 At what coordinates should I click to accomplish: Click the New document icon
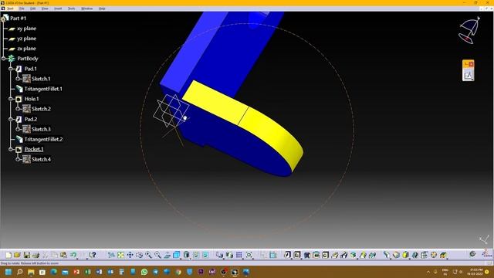[8, 255]
